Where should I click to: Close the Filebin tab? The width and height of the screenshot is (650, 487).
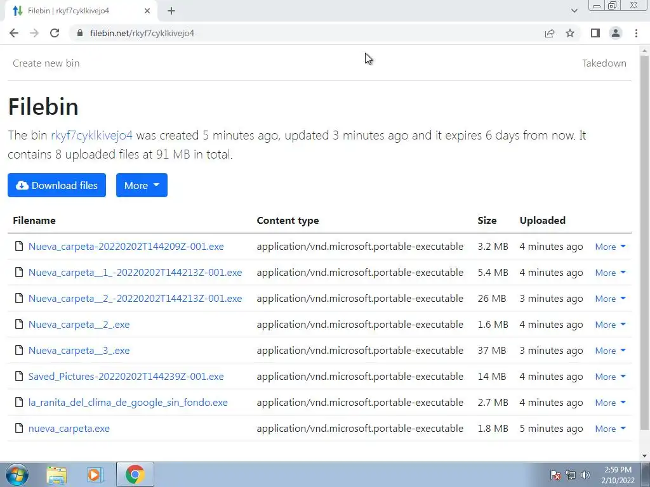tap(147, 11)
